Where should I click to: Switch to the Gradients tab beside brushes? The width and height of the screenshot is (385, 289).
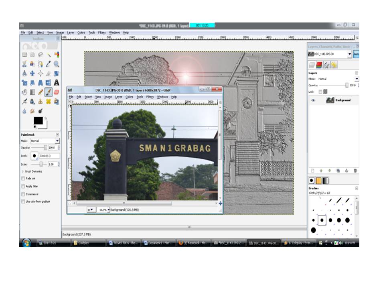[x=326, y=181]
